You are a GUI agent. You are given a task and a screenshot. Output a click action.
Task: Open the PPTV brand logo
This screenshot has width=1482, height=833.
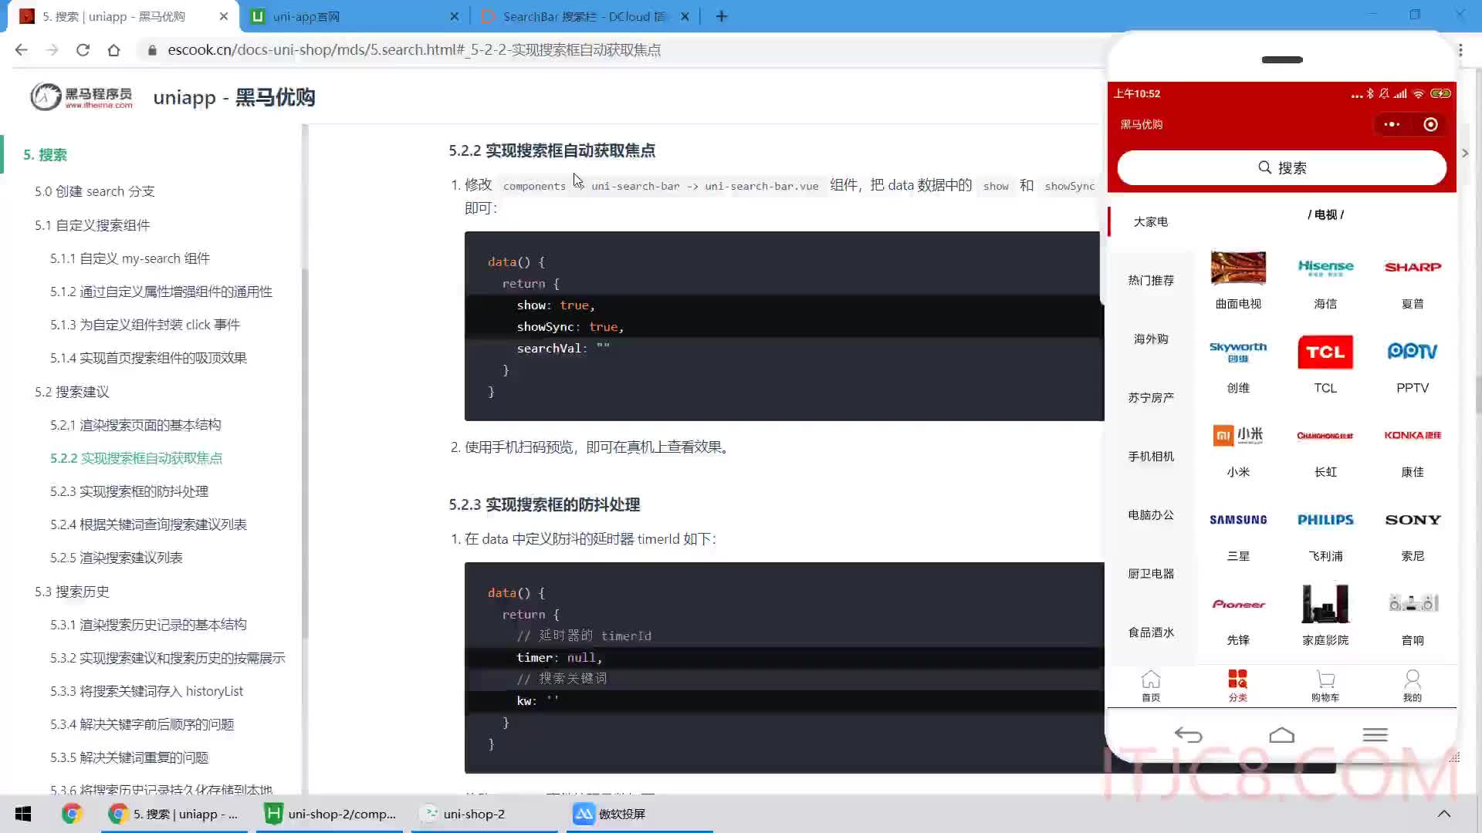(1413, 352)
